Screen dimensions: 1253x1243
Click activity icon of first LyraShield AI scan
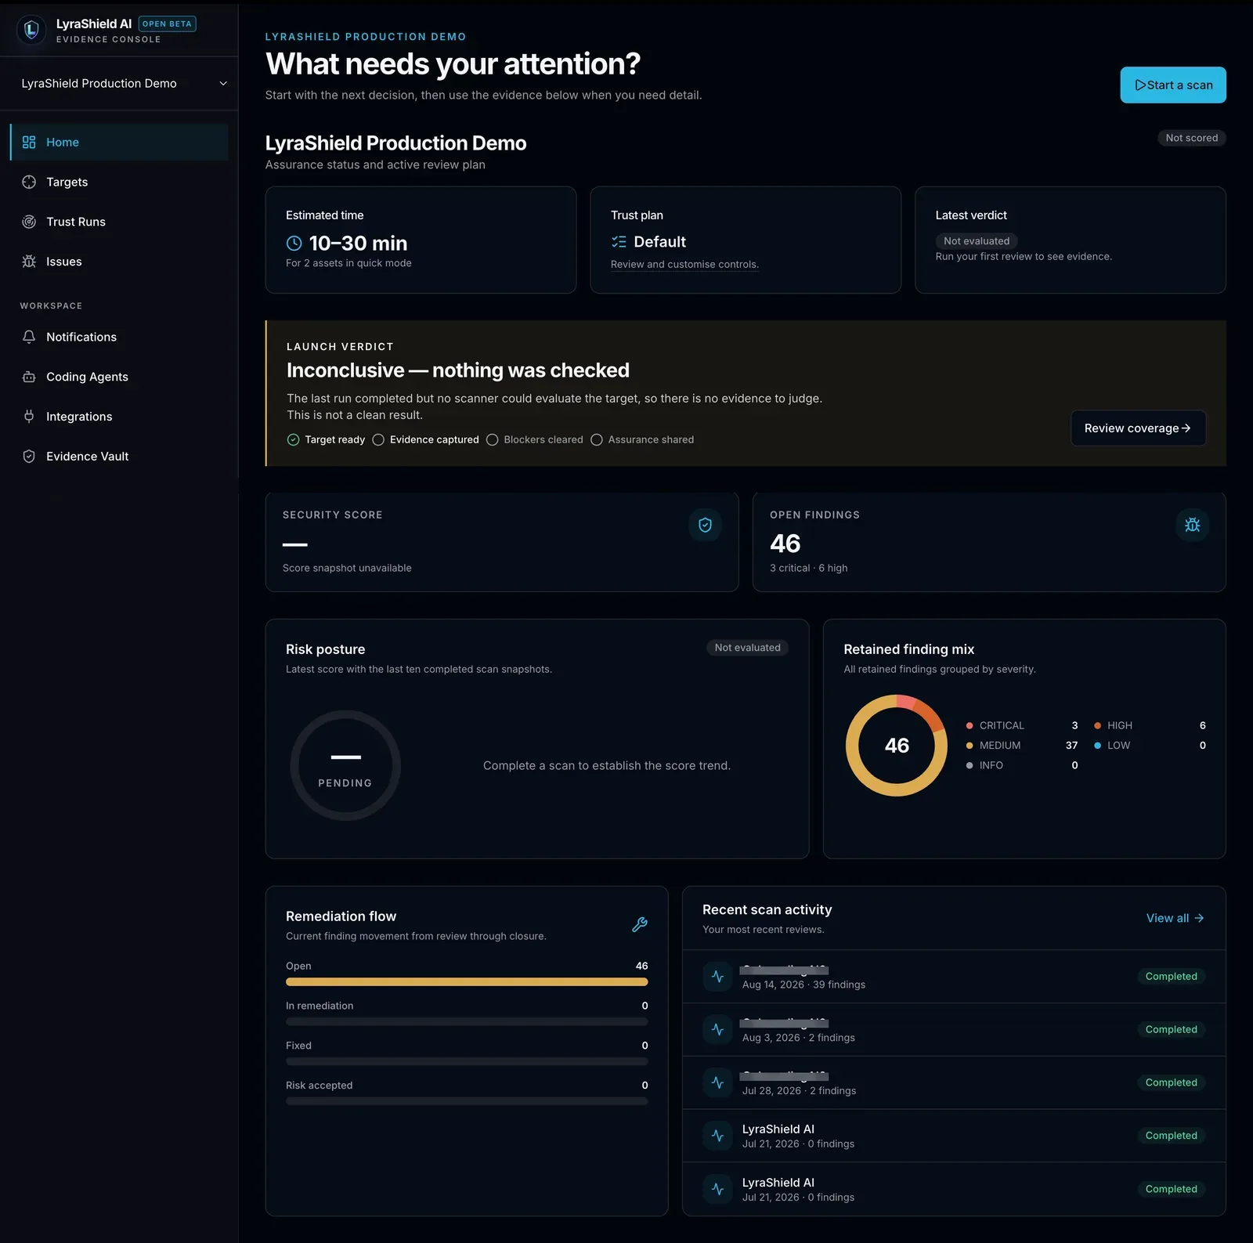point(717,1136)
